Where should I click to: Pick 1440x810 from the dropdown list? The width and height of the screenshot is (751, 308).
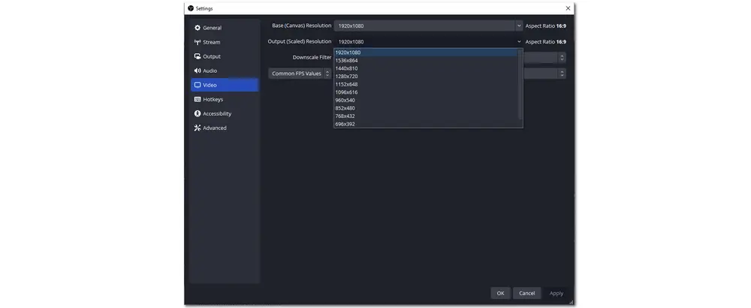(426, 68)
